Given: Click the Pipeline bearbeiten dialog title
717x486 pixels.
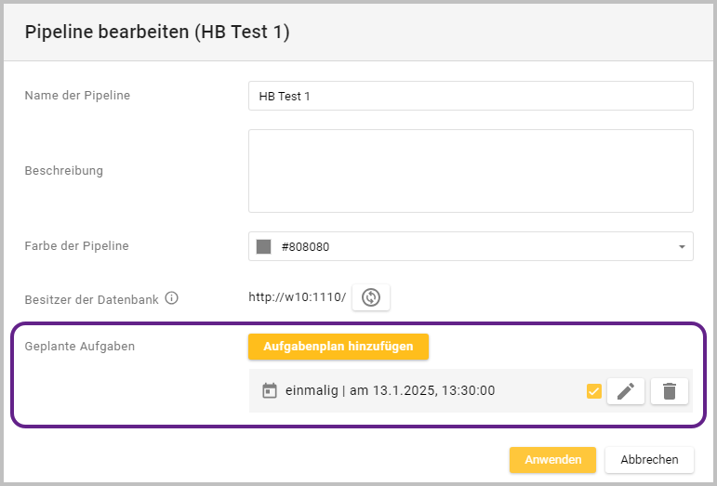Looking at the screenshot, I should [x=157, y=32].
